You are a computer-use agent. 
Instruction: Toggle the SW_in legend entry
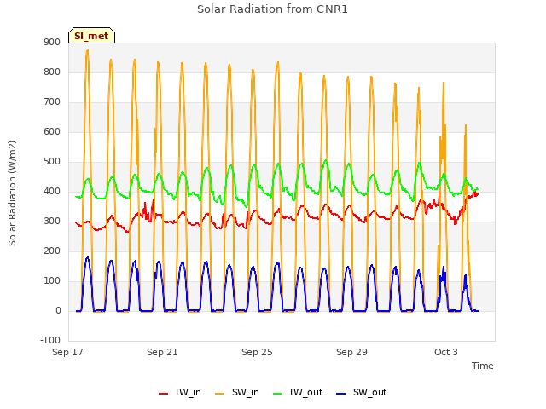click(x=237, y=392)
